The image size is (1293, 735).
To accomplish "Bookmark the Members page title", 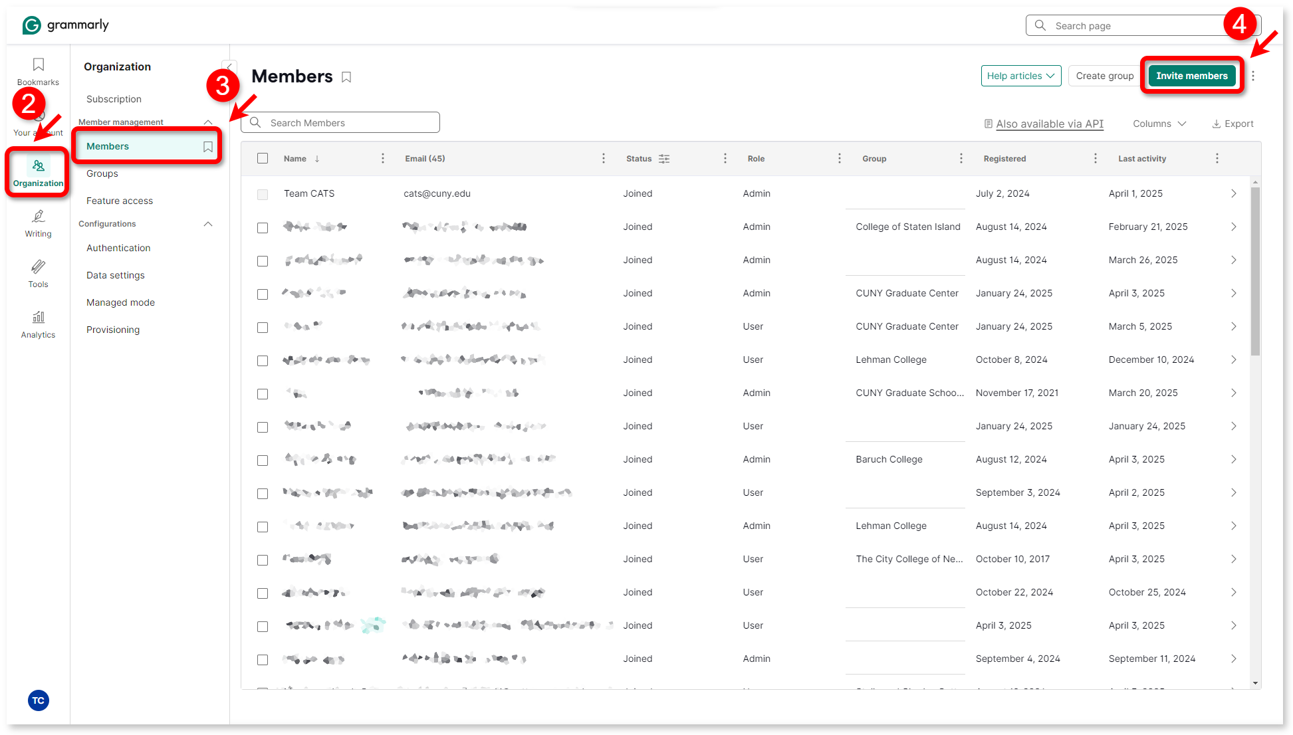I will 346,77.
